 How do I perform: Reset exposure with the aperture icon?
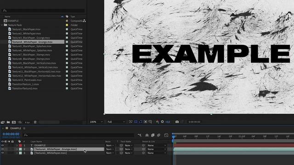coord(162,122)
